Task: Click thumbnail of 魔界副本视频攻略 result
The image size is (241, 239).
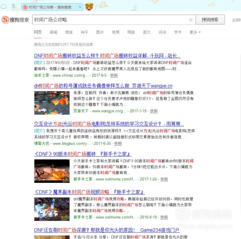Action: click(52, 209)
